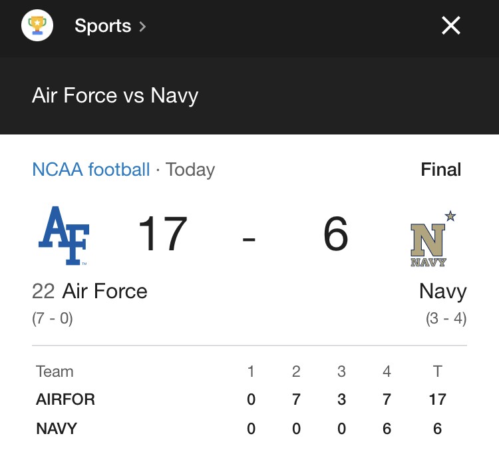
Task: Open the Sports label link
Action: point(102,25)
